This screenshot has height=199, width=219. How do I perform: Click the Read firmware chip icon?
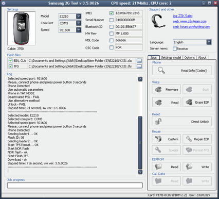point(158,103)
